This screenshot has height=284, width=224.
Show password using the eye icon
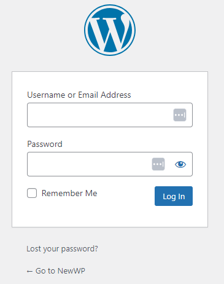coord(180,164)
